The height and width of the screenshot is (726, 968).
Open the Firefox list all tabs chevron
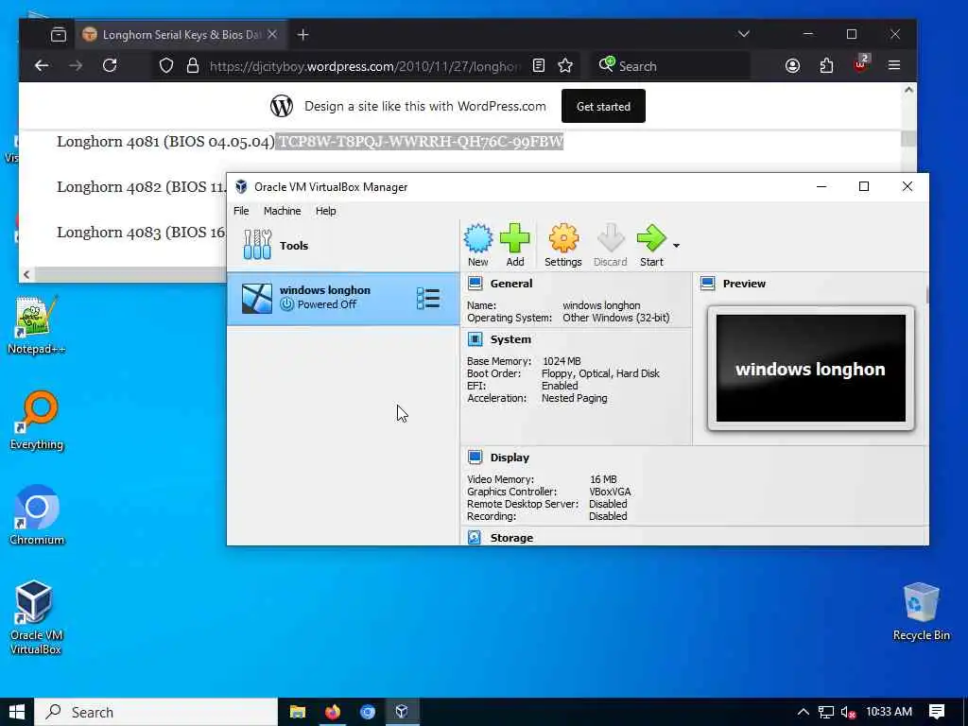click(x=743, y=34)
